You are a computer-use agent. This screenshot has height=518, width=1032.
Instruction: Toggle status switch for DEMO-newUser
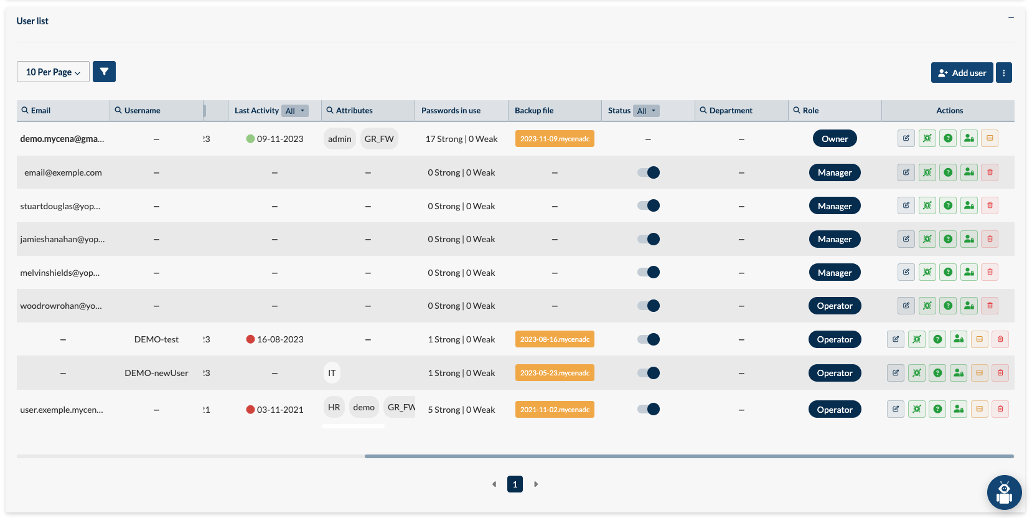pos(648,373)
